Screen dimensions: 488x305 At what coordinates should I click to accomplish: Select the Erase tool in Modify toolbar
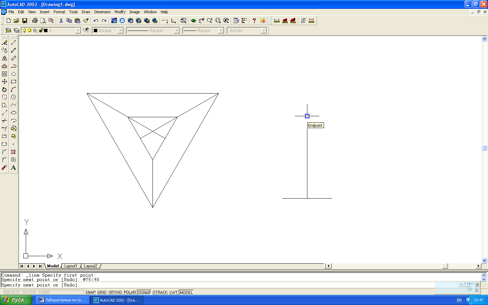(x=4, y=42)
